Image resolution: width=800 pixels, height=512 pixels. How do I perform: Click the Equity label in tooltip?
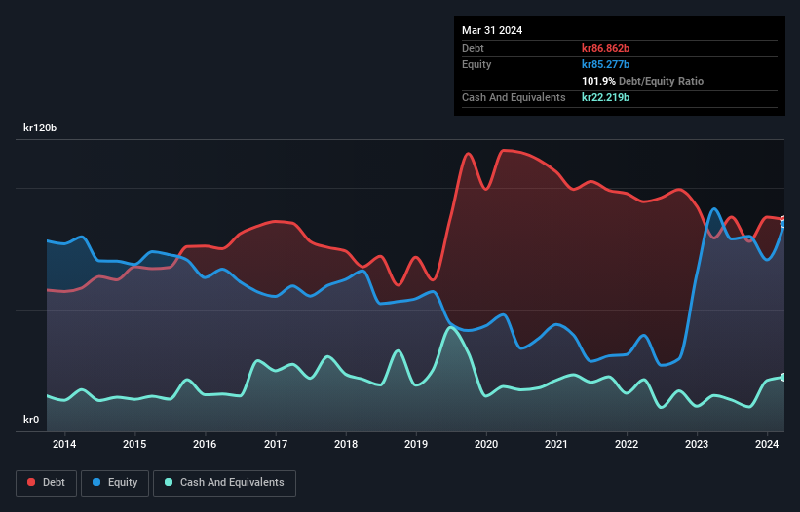[x=476, y=64]
